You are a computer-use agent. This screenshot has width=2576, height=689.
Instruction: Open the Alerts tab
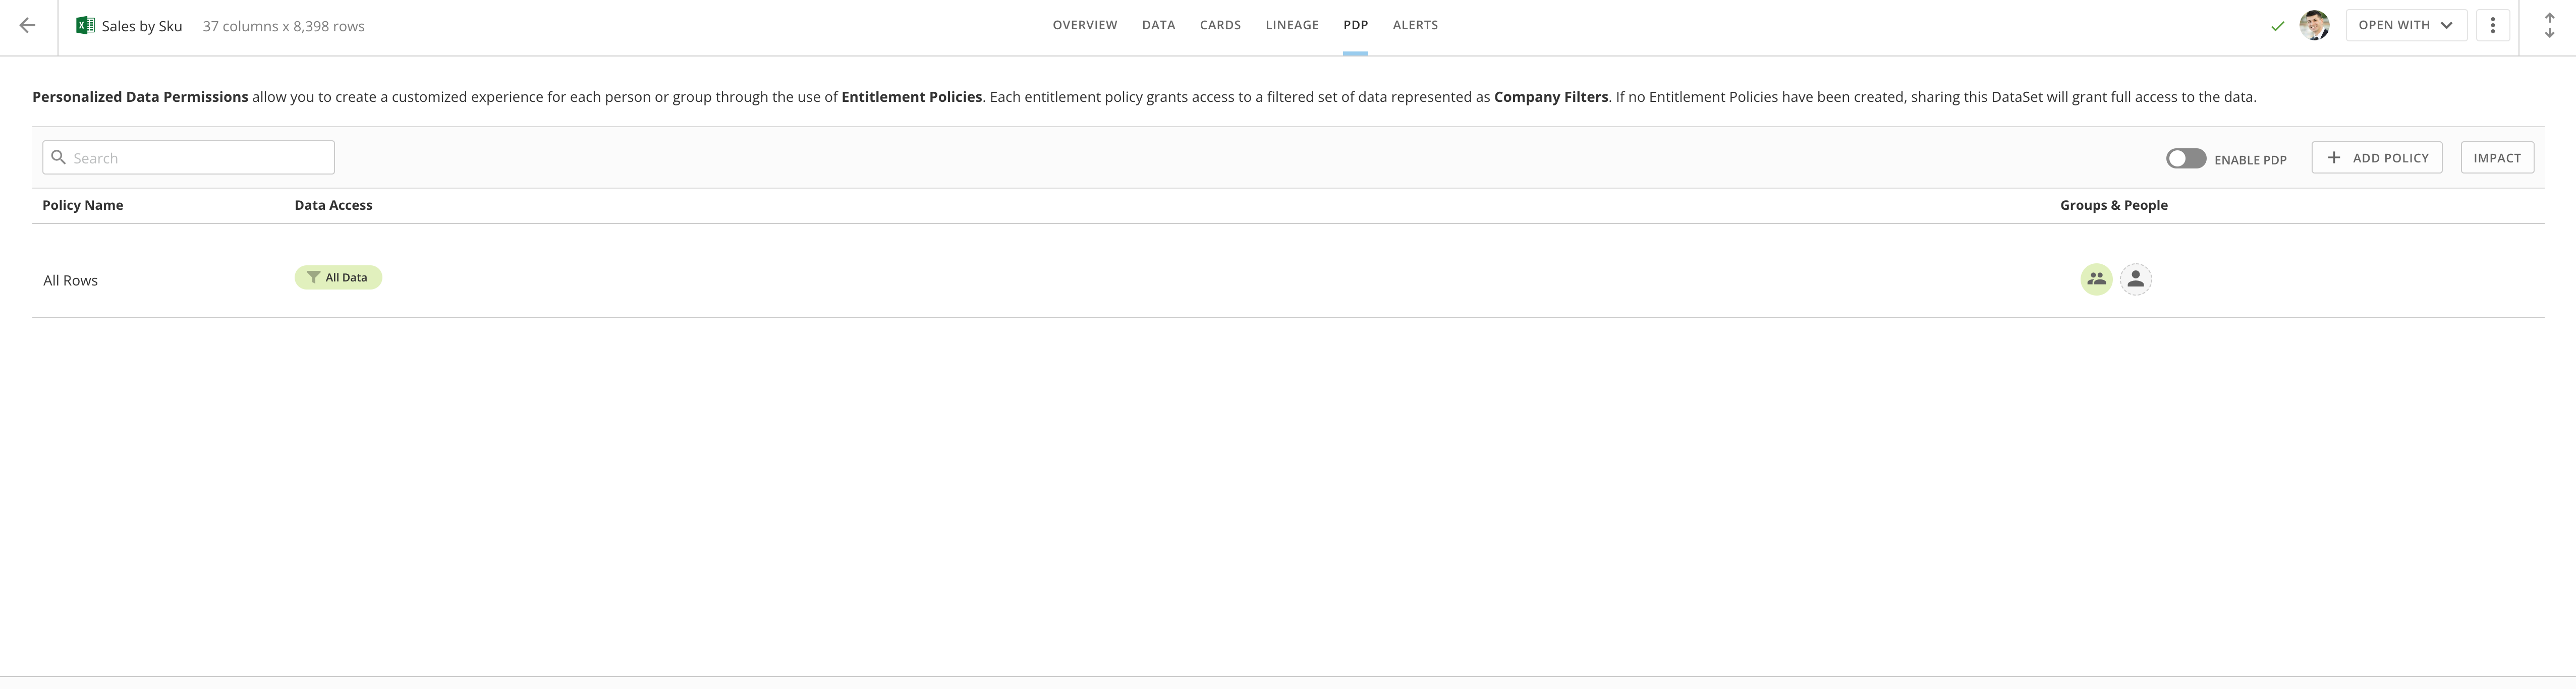tap(1415, 25)
